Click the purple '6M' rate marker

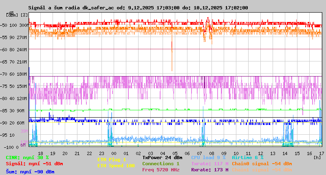coord(23,145)
